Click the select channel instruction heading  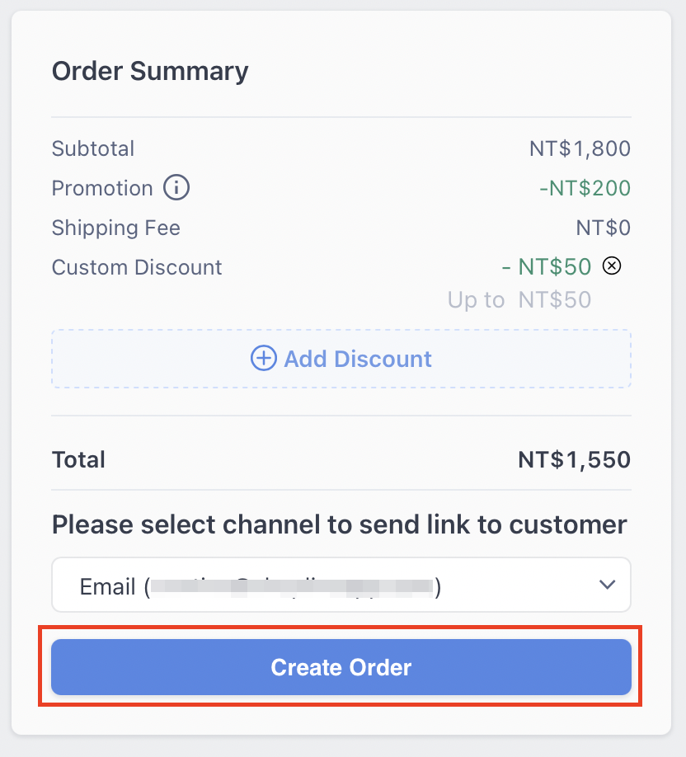point(340,524)
